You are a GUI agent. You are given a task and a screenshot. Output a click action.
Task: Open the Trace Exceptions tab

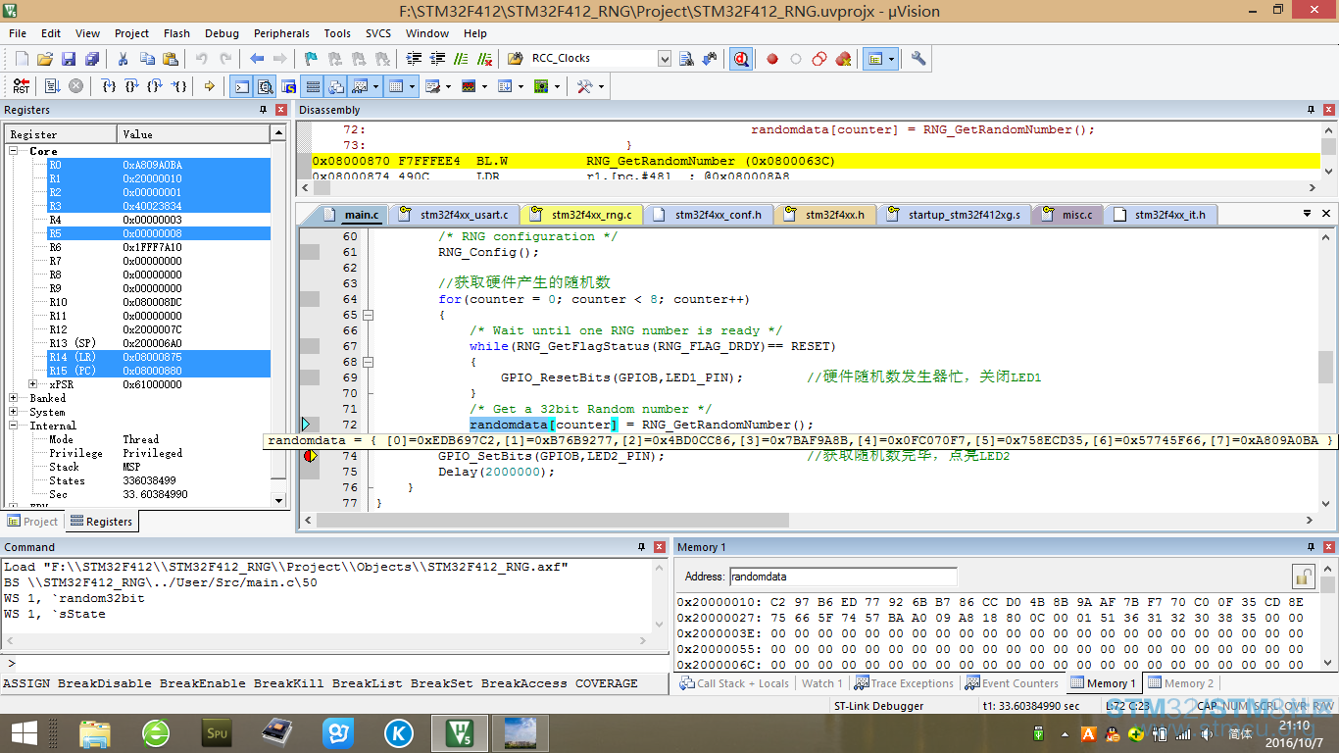coord(904,683)
